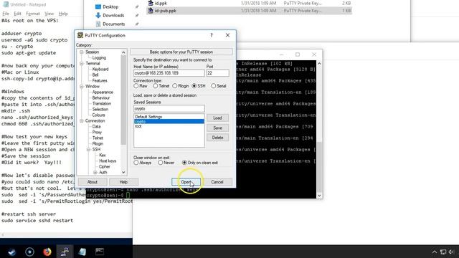Click the PuTTY taskbar icon

65,252
